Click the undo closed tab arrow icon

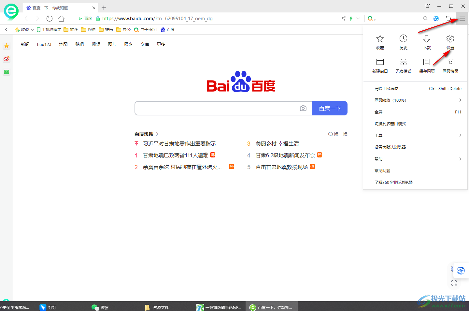[448, 19]
